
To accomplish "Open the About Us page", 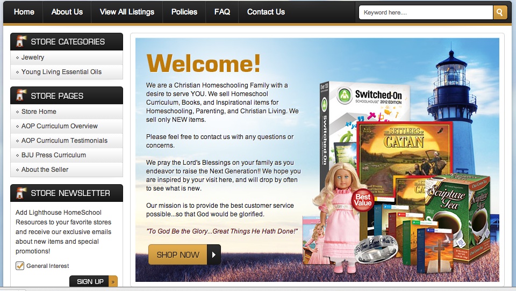I will click(x=67, y=12).
